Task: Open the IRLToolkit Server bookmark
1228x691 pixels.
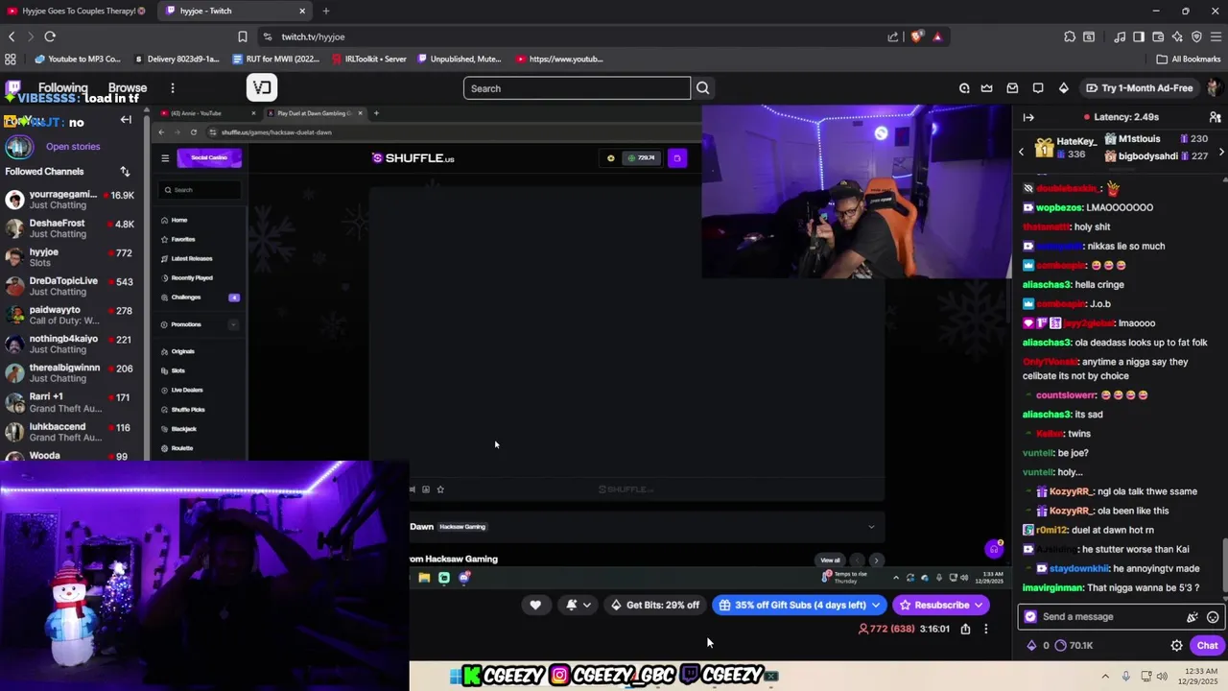Action: (x=369, y=59)
